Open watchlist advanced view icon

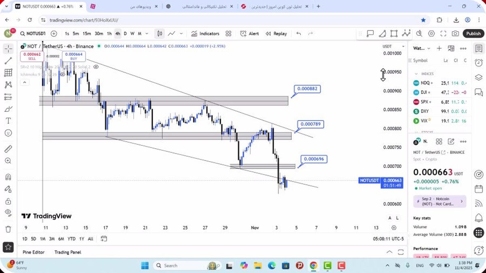tap(451, 48)
